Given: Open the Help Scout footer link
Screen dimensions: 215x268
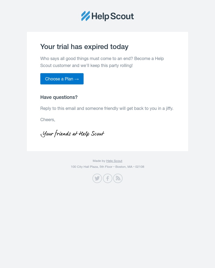Looking at the screenshot, I should (114, 161).
